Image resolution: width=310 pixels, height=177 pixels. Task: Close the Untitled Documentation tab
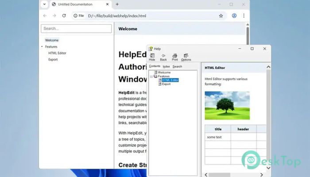(x=107, y=4)
